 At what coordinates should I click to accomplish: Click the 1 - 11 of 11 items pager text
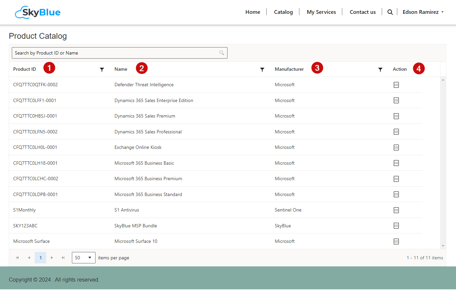[x=425, y=258]
